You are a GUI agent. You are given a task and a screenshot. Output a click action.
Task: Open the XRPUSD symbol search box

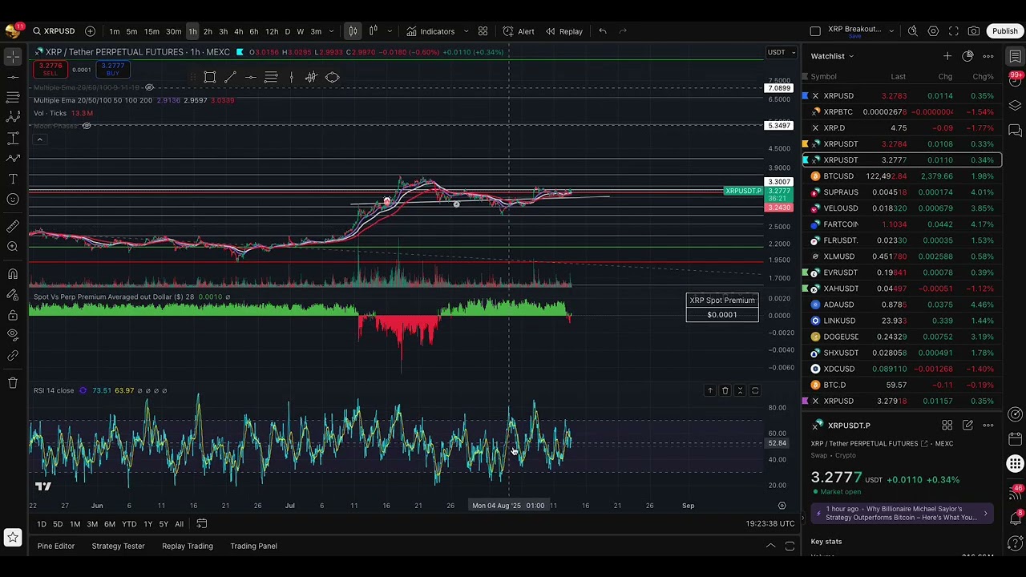click(x=54, y=31)
